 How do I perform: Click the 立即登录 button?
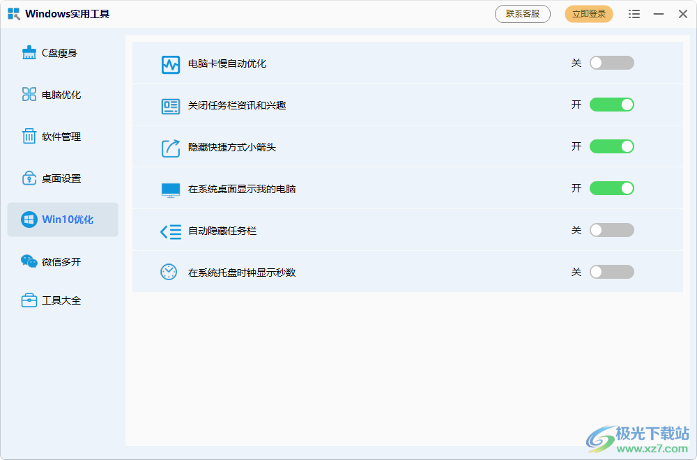click(588, 13)
